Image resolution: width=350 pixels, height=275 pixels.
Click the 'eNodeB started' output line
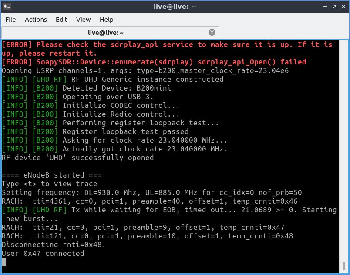pyautogui.click(x=52, y=175)
